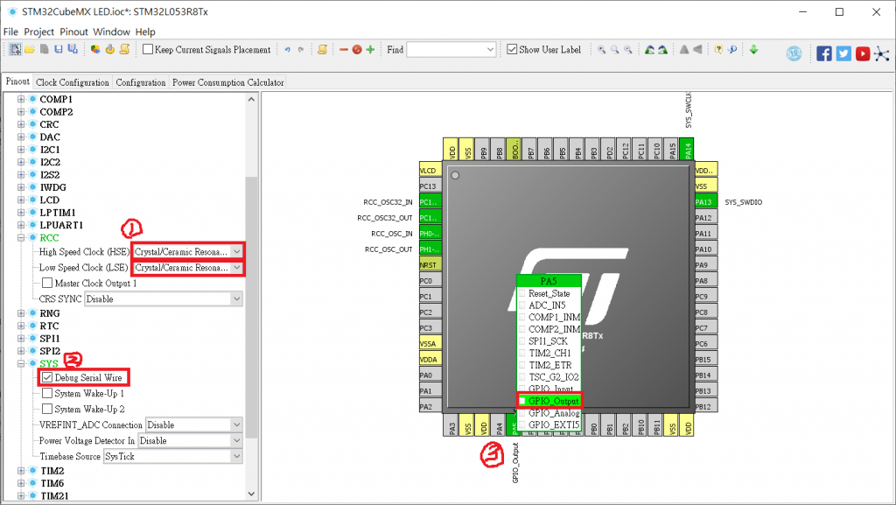Screen dimensions: 896x505
Task: Click the second green rotate chip icon
Action: [x=663, y=50]
